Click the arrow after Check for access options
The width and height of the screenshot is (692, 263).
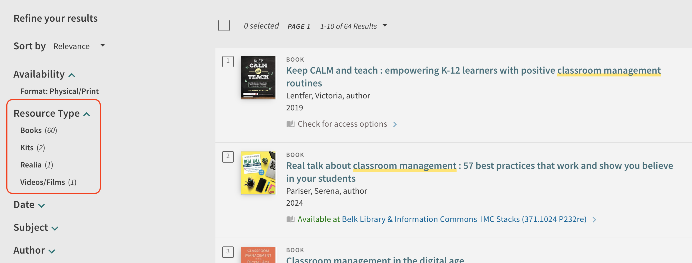395,124
